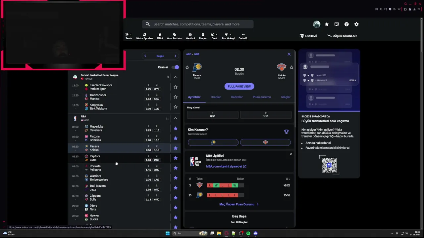Toggle the Oranlar odds switch
Screen dimensions: 424x238
pyautogui.click(x=175, y=67)
